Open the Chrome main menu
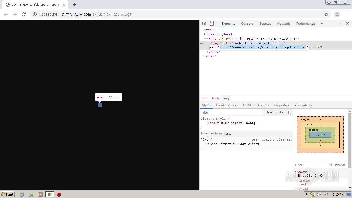The width and height of the screenshot is (352, 198). pyautogui.click(x=346, y=14)
